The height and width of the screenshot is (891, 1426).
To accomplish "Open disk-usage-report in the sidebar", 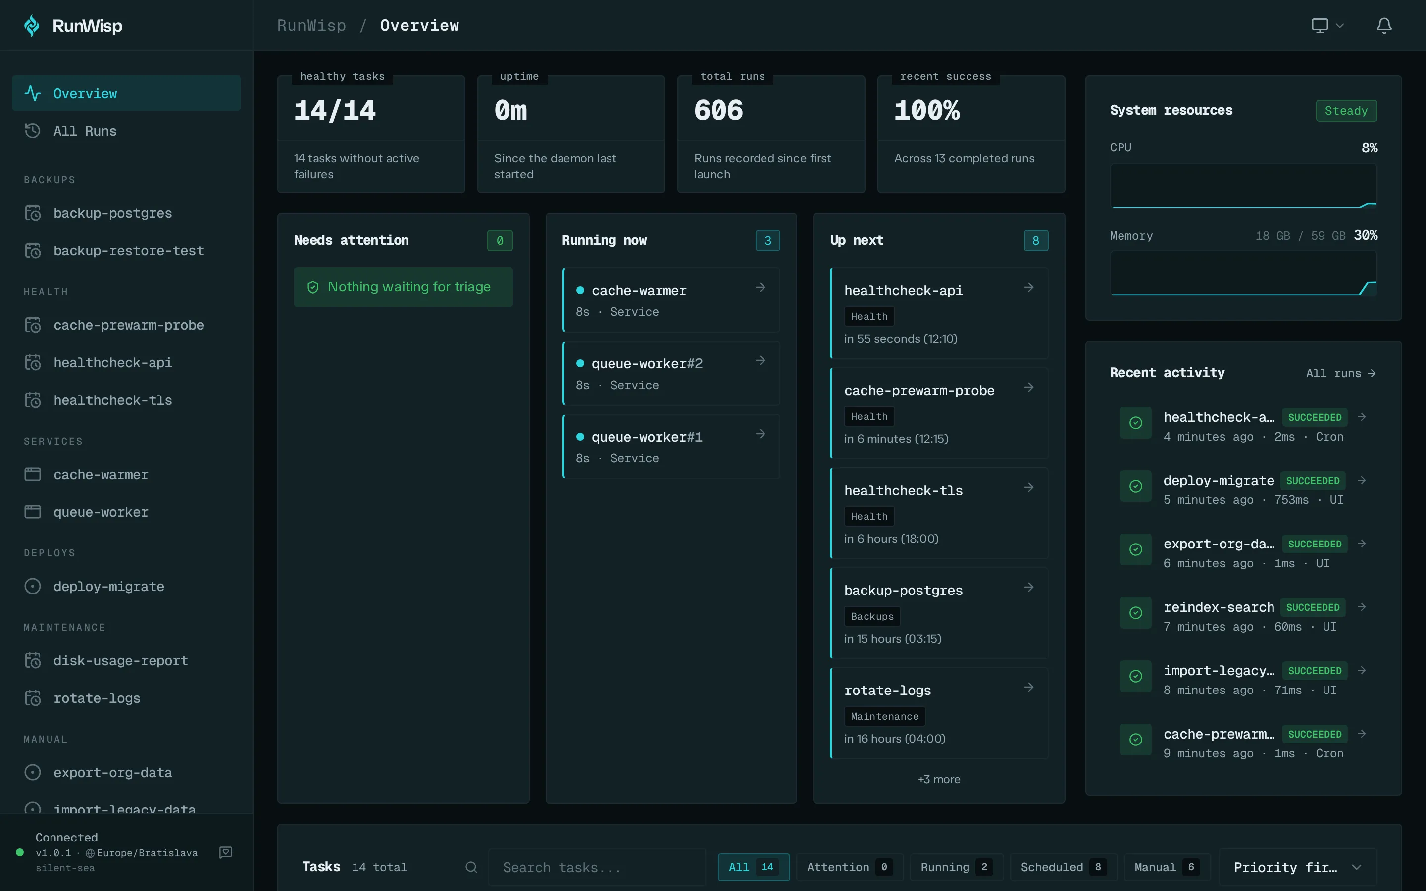I will tap(126, 661).
